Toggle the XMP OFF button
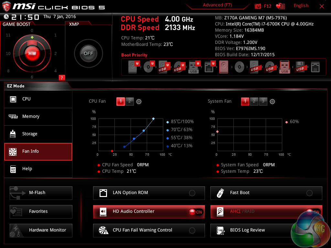331x248 pixels. (88, 53)
